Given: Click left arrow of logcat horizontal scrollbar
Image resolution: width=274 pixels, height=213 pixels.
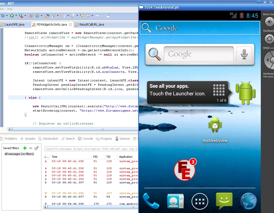Looking at the screenshot, I should (x=46, y=207).
